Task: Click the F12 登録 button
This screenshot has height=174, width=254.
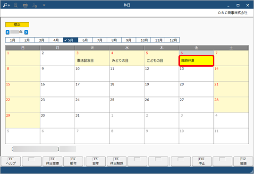Action: tap(243, 161)
